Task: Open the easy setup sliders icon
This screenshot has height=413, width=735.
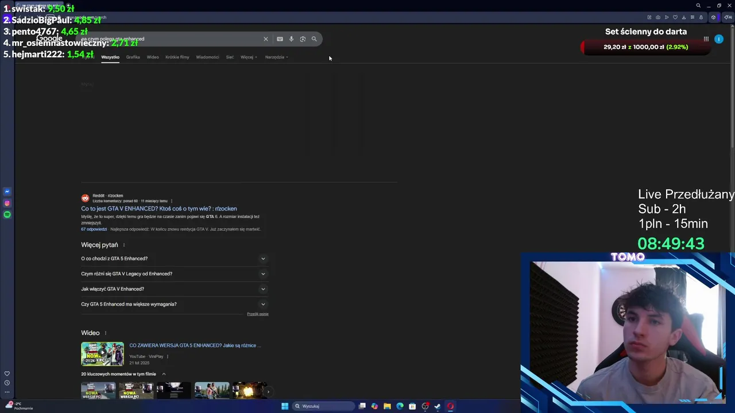Action: pyautogui.click(x=692, y=17)
